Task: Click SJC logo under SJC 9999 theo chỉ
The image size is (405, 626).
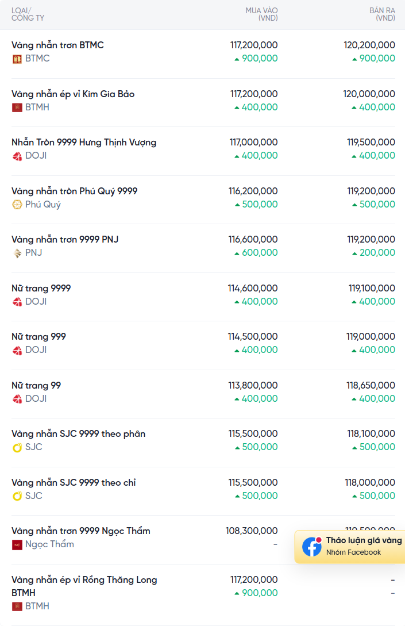Action: [17, 496]
